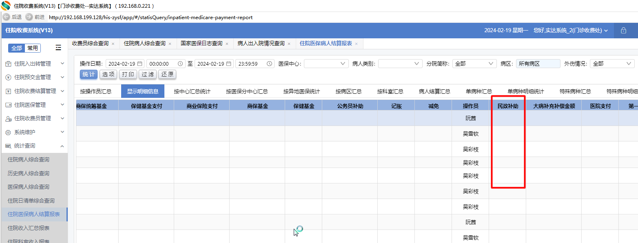The image size is (638, 243).
Task: Click the 选项 button
Action: point(108,75)
